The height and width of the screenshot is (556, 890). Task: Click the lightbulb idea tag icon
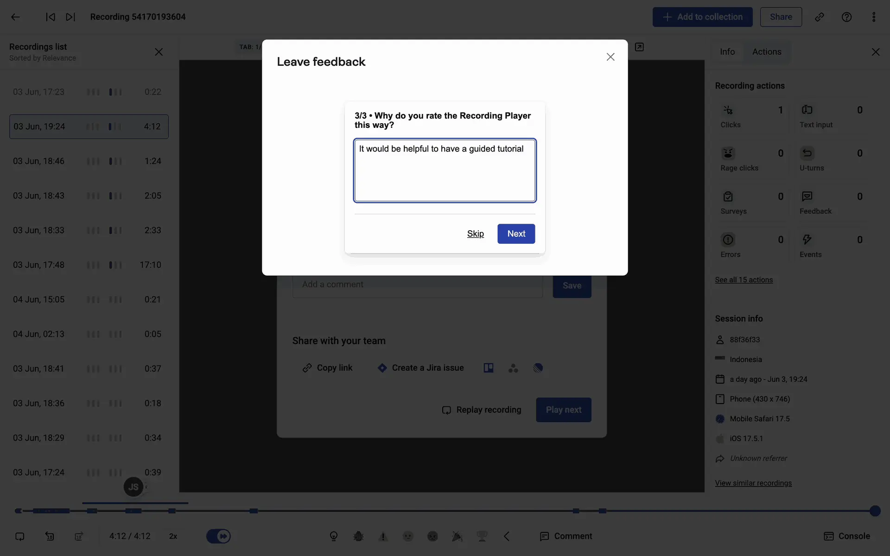333,536
